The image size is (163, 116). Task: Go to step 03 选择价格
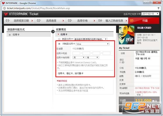(x=81, y=21)
